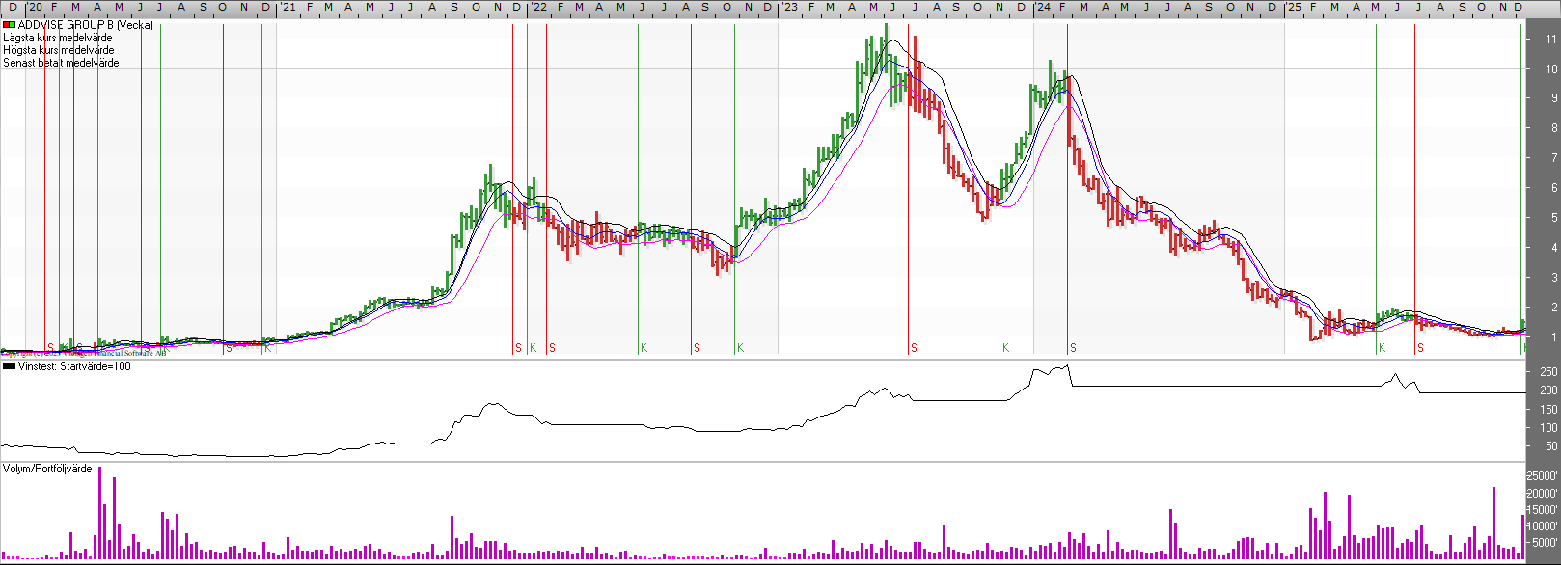This screenshot has height=565, width=1561.
Task: Click the '25 year marker on timeline
Action: tap(1294, 7)
